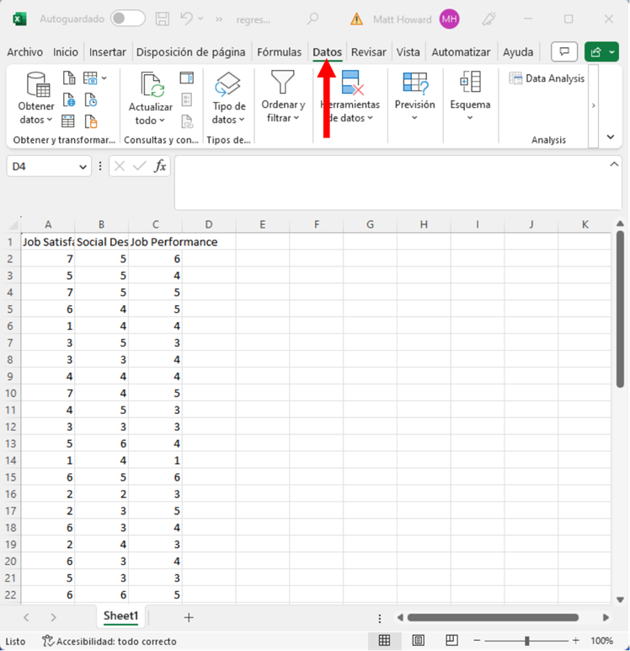Click the insert function fx icon
Image resolution: width=630 pixels, height=651 pixels.
[x=160, y=166]
